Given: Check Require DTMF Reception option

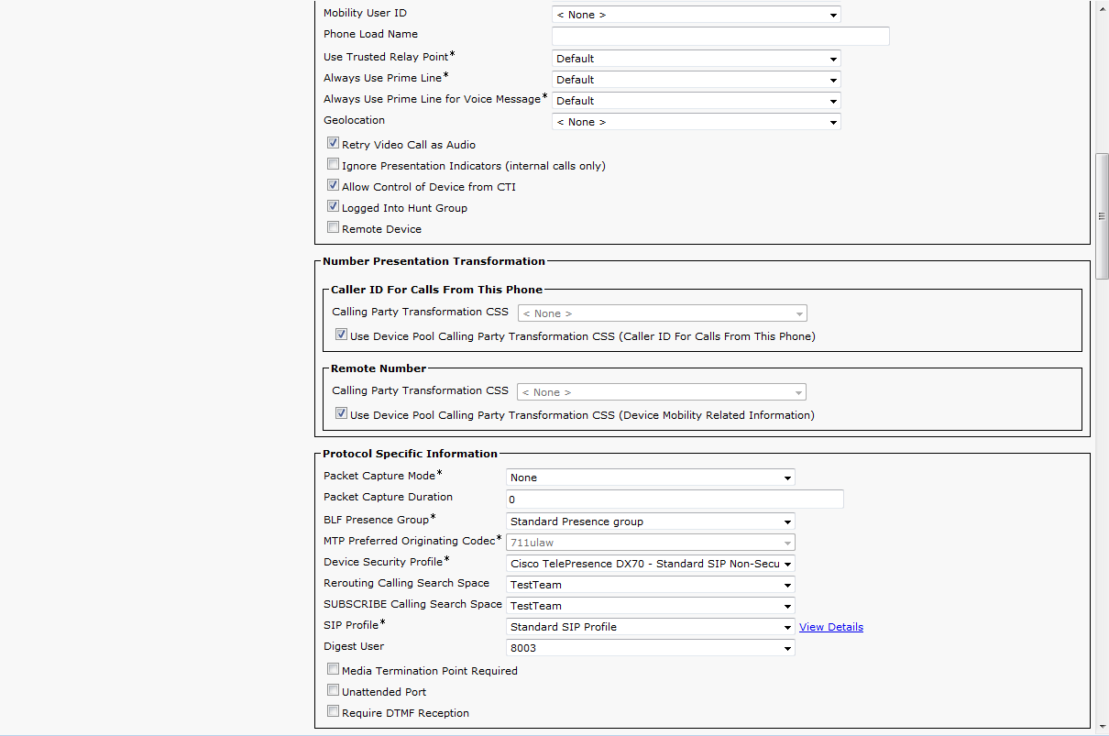Looking at the screenshot, I should pyautogui.click(x=334, y=712).
